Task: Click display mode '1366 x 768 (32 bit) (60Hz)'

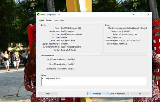Action: click(x=71, y=47)
